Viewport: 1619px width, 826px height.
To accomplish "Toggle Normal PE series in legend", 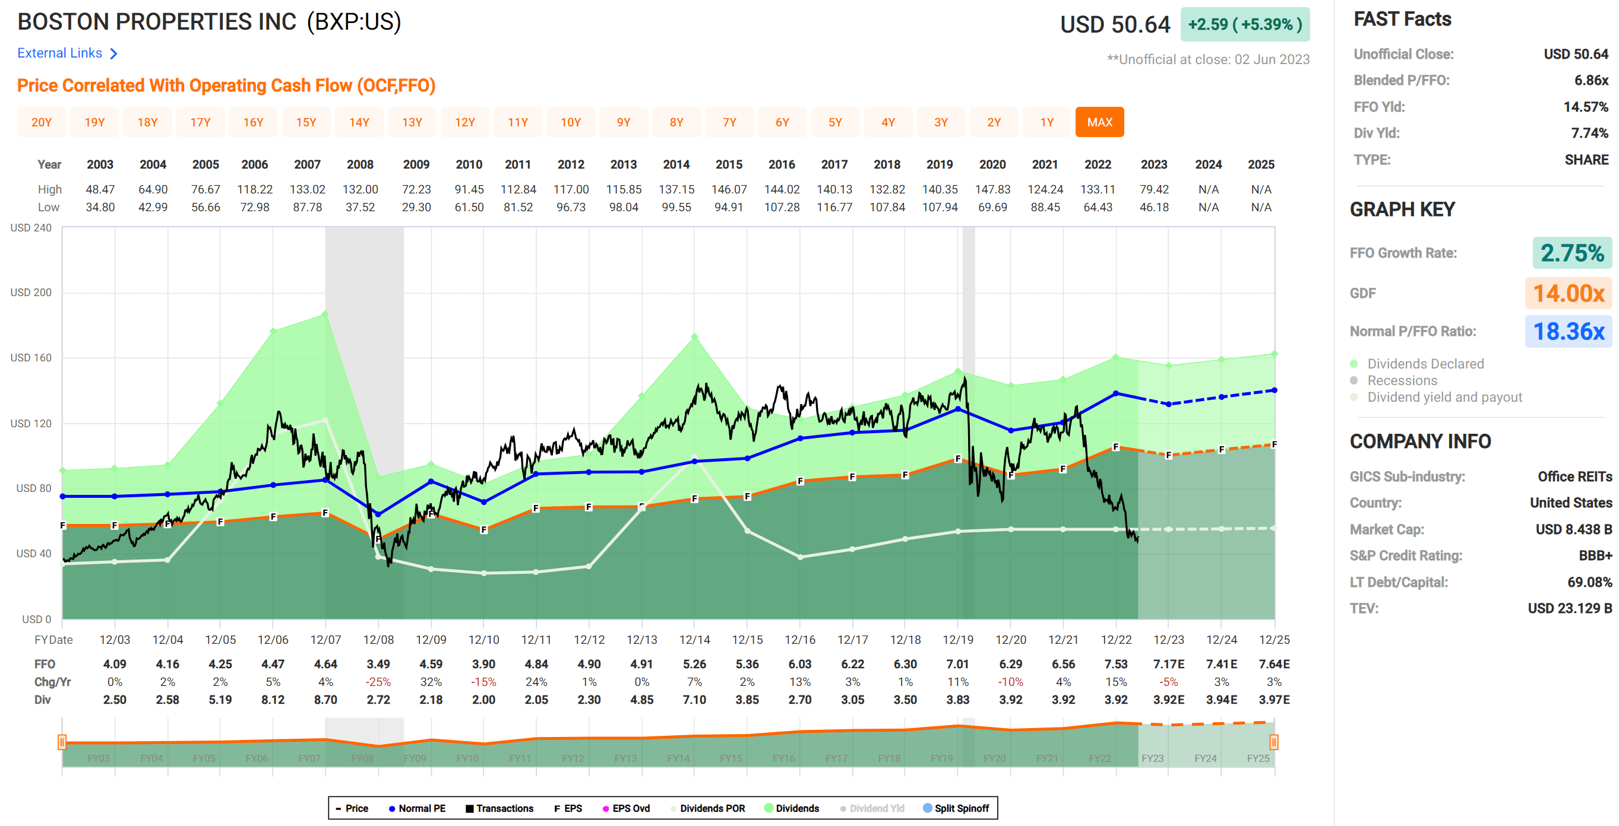I will [417, 808].
